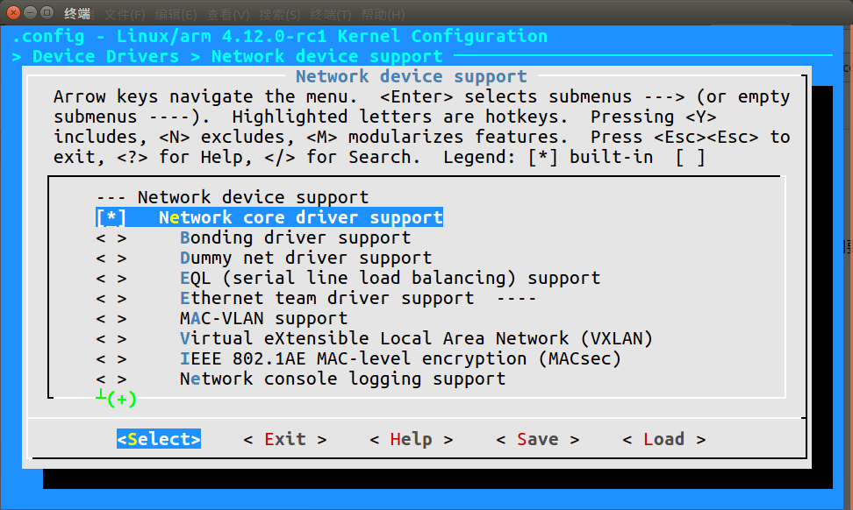Toggle Network core driver support checkbox
Viewport: 853px width, 510px height.
111,218
